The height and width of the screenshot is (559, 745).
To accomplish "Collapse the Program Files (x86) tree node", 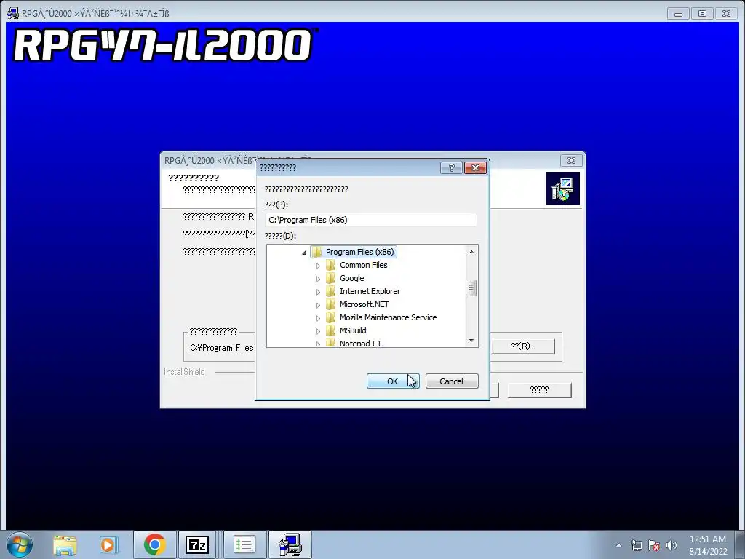I will click(x=304, y=253).
